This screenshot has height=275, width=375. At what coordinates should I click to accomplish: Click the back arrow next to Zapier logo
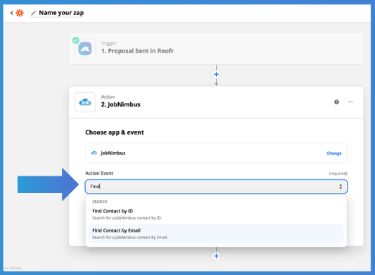point(12,13)
